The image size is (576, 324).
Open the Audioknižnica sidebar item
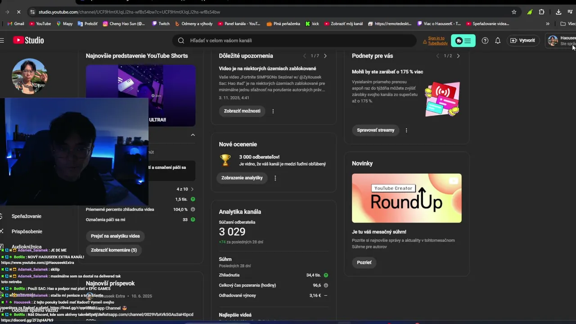(26, 247)
